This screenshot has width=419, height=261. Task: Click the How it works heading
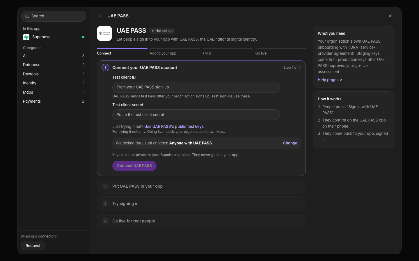329,99
